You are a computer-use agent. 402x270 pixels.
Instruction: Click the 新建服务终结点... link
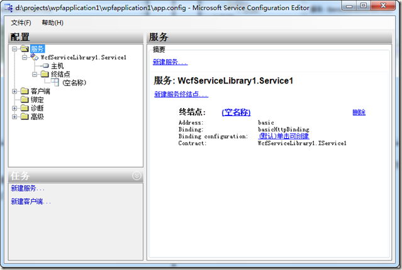point(181,94)
